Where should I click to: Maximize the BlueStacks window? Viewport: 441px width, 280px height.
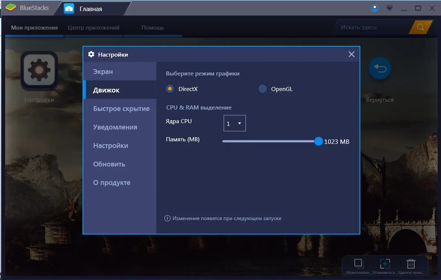click(418, 8)
